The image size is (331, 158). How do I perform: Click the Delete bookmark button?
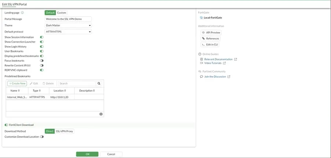pos(48,83)
